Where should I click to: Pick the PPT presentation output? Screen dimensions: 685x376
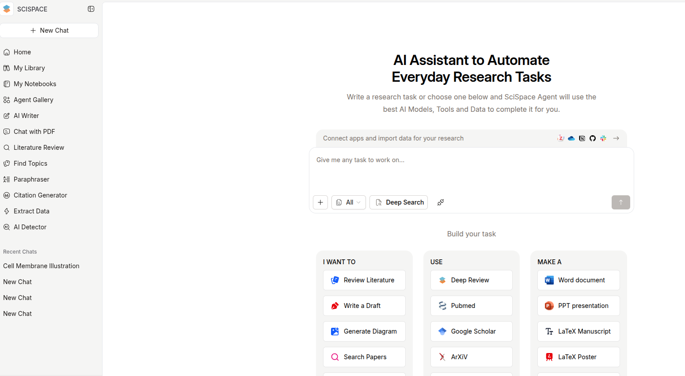coord(578,306)
